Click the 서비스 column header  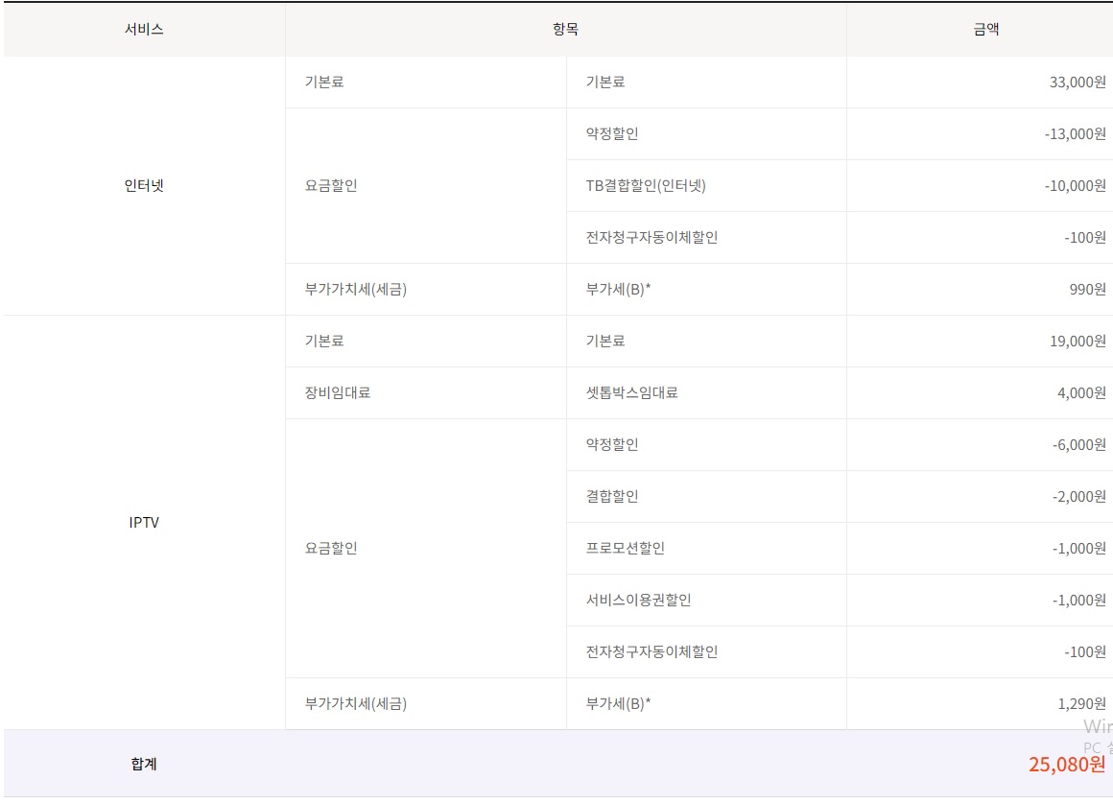tap(144, 30)
